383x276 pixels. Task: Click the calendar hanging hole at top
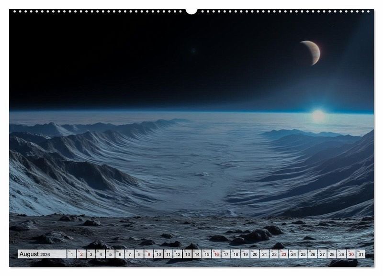tap(191, 11)
